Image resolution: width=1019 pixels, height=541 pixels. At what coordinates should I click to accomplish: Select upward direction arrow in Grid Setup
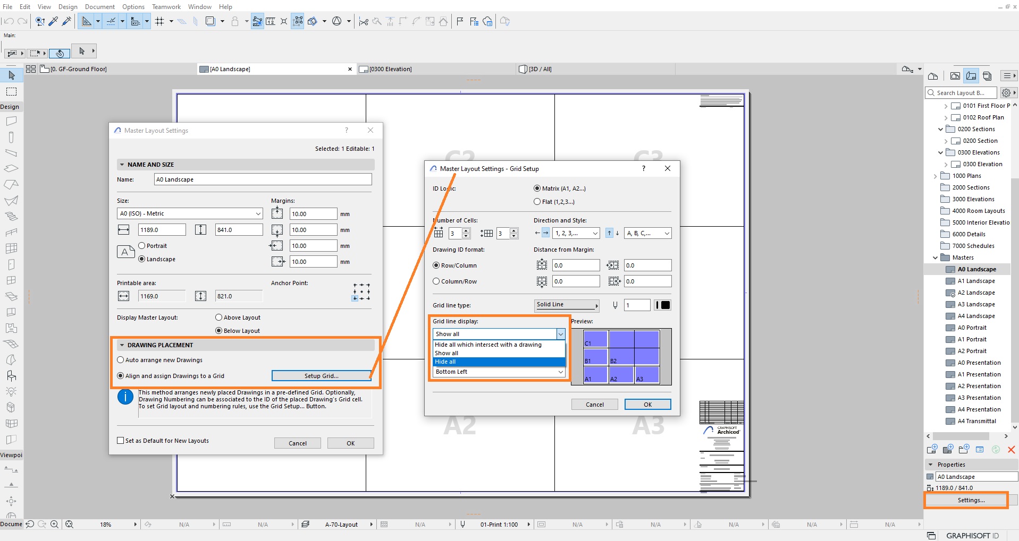point(609,233)
